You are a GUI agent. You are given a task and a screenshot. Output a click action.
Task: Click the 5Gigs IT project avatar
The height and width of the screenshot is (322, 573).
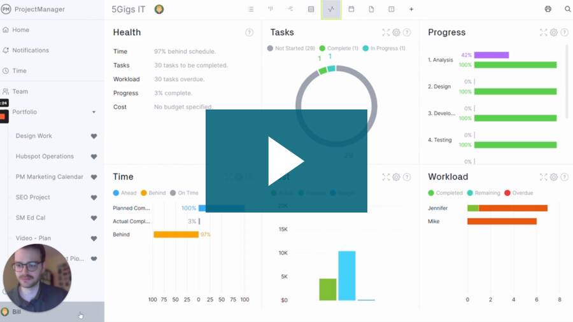159,9
